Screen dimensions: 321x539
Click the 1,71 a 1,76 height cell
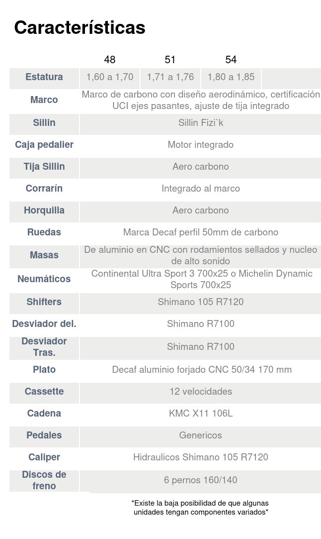pyautogui.click(x=170, y=77)
